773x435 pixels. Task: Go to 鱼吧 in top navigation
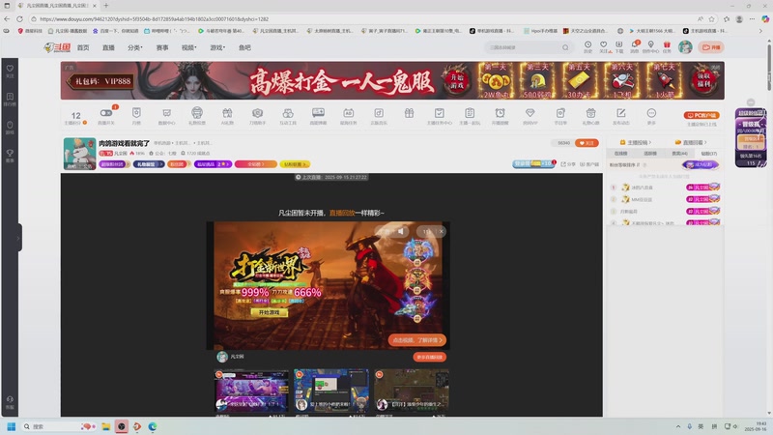pyautogui.click(x=244, y=47)
